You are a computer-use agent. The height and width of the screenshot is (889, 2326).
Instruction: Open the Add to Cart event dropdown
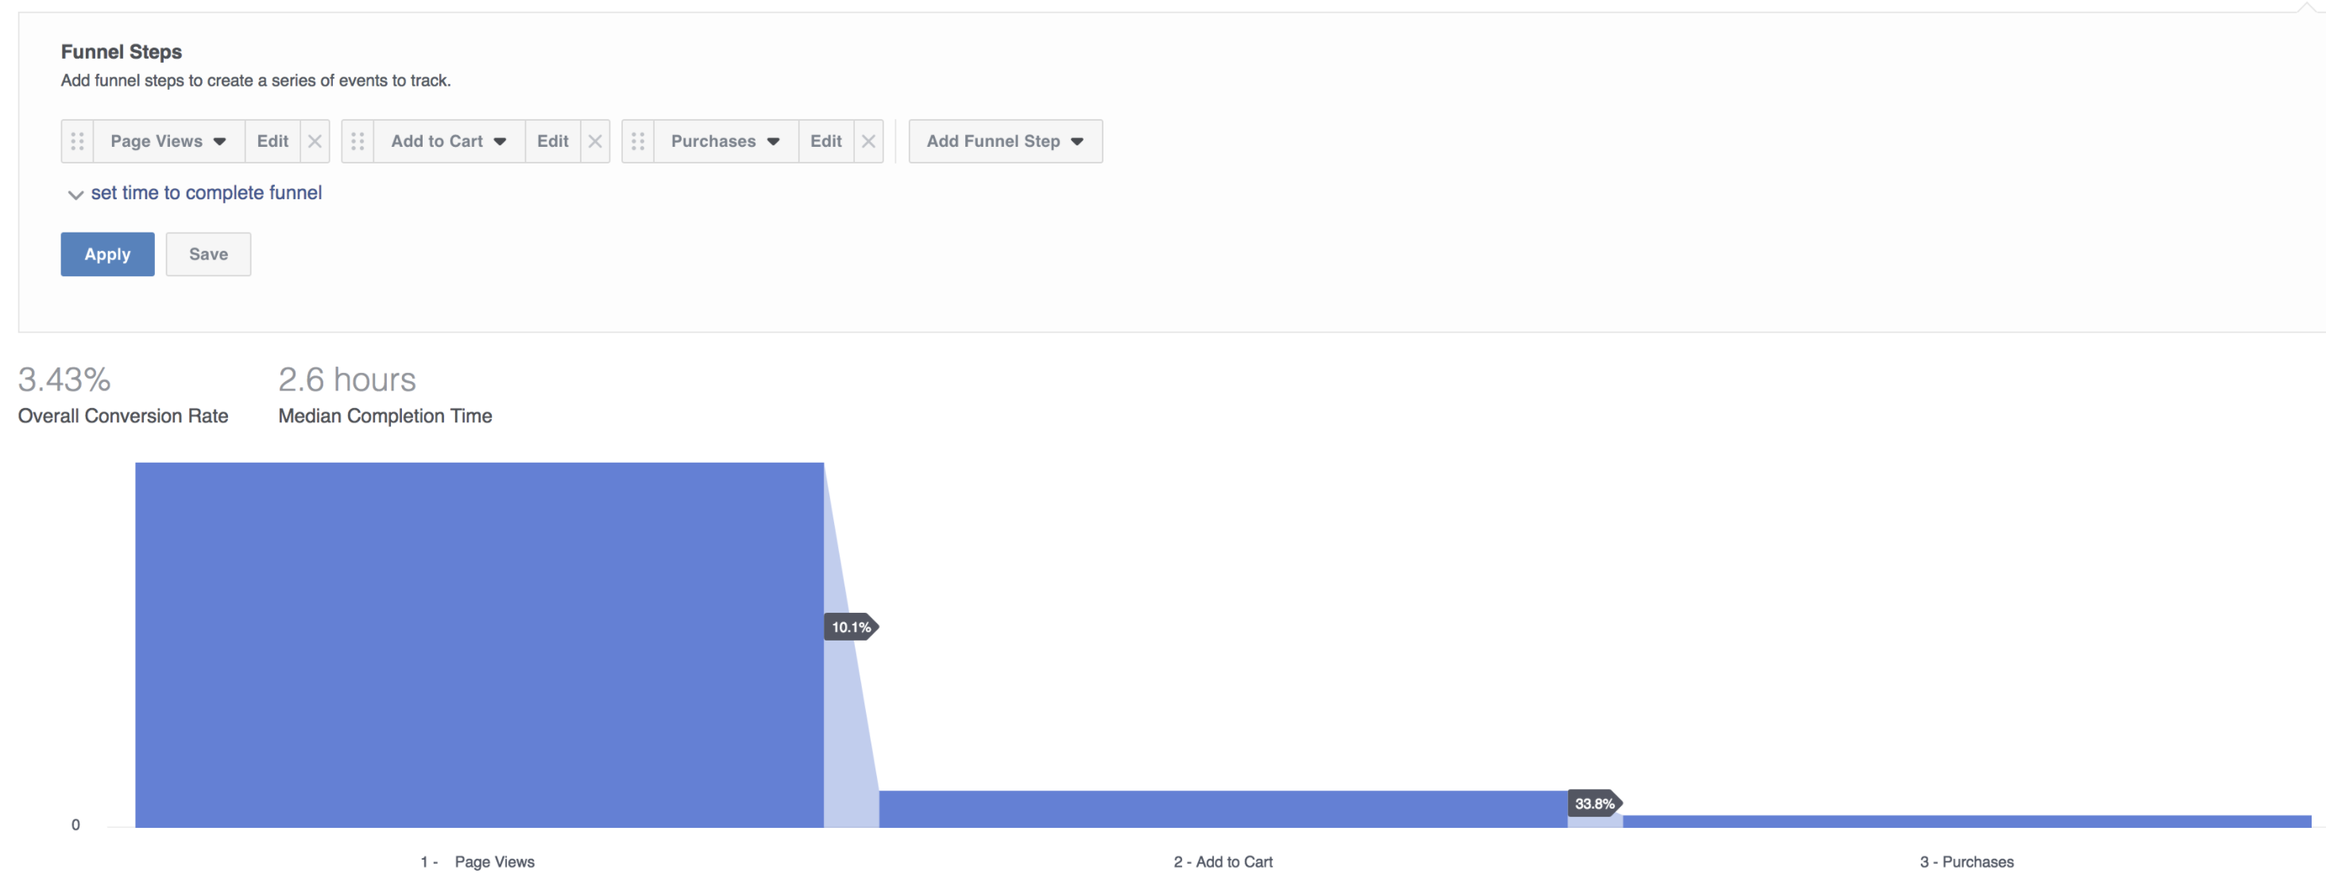click(x=449, y=142)
